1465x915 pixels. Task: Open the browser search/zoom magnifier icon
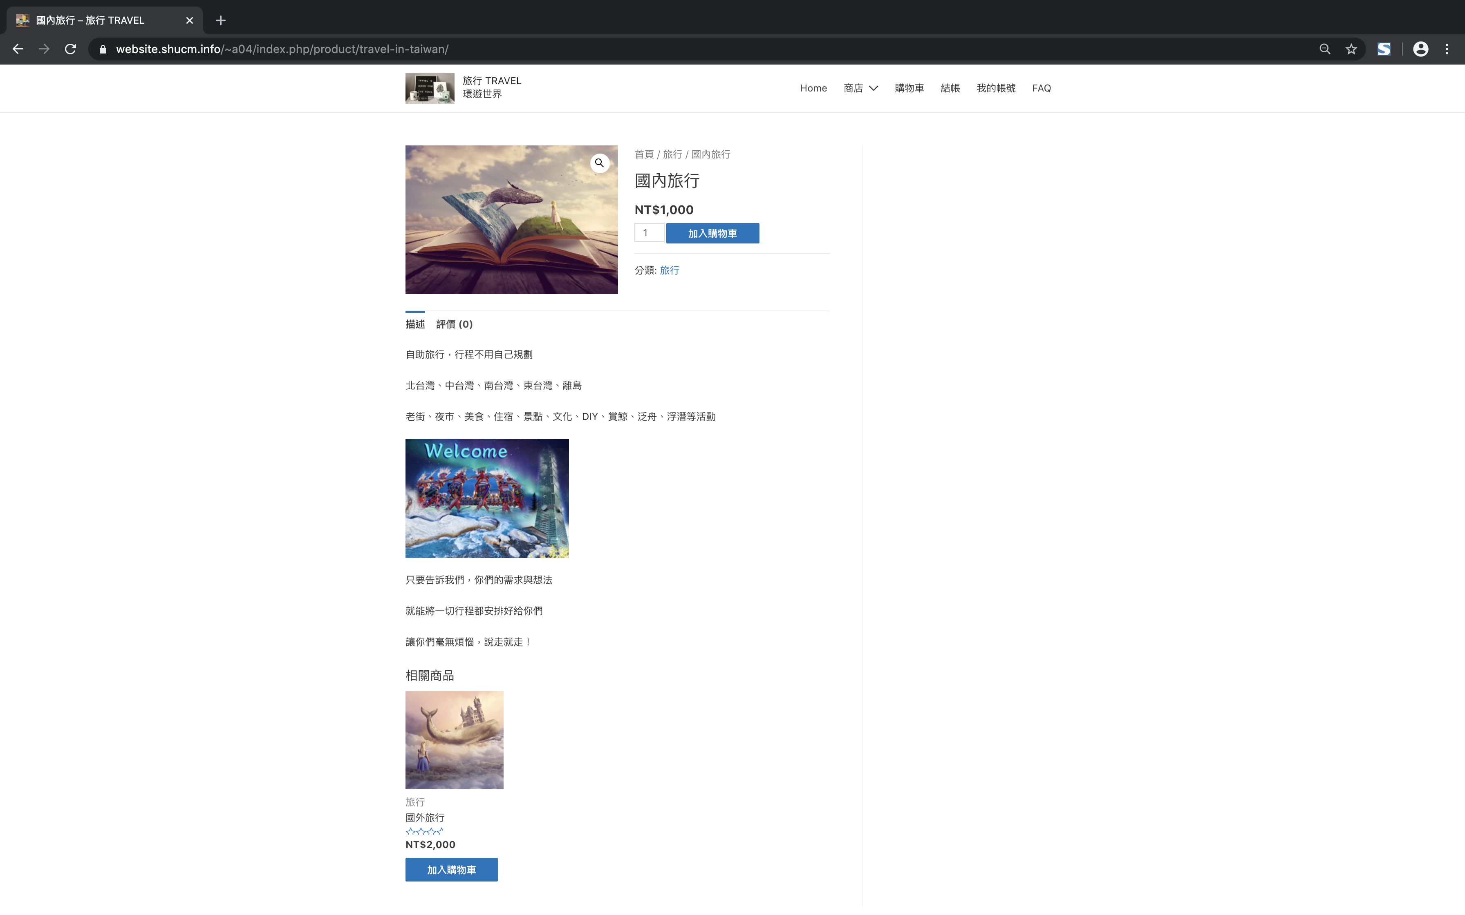pos(1324,49)
